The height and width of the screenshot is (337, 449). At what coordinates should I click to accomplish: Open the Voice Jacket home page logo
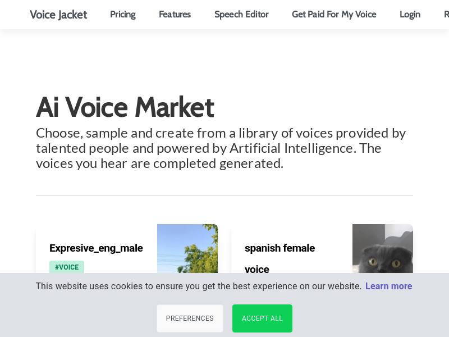58,15
